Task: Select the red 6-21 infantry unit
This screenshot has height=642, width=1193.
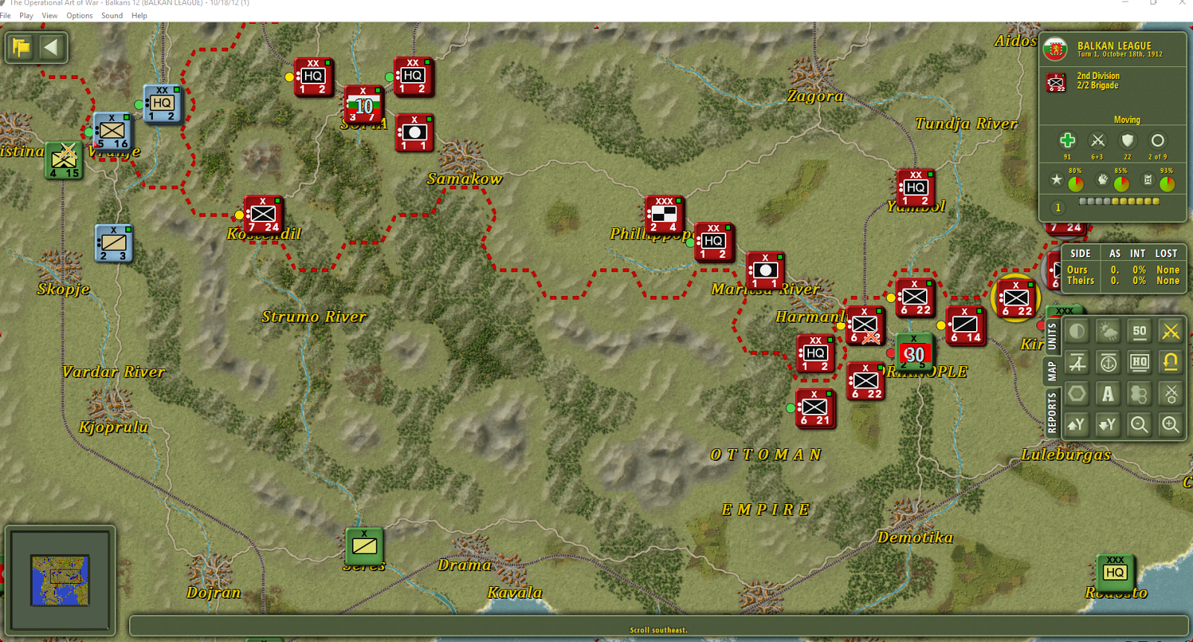Action: (x=815, y=408)
